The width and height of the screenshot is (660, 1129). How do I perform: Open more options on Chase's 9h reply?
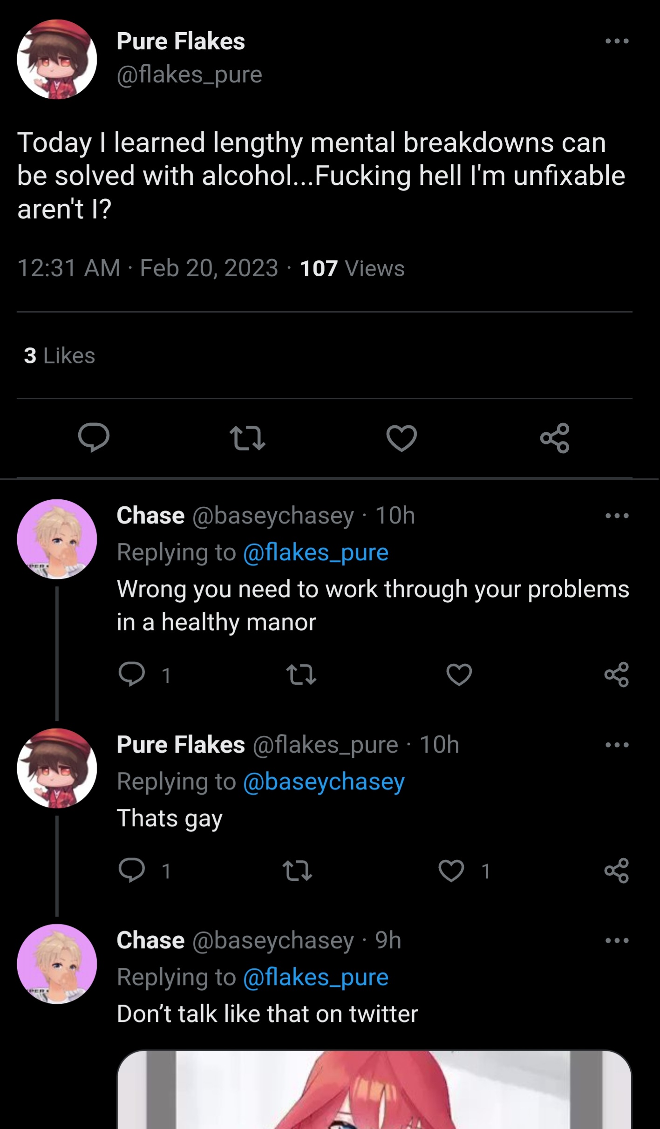click(617, 940)
